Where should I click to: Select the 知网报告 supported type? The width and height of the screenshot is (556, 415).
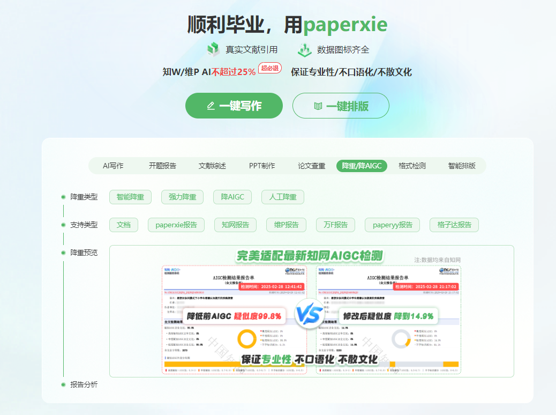(235, 225)
